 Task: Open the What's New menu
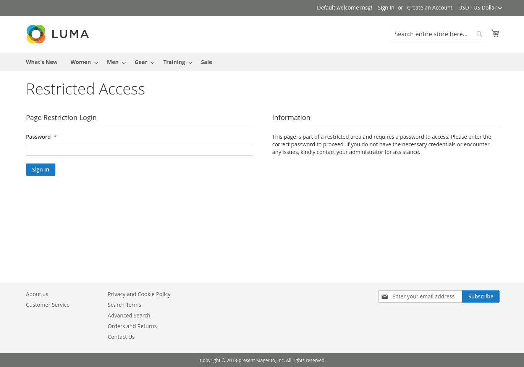pyautogui.click(x=42, y=62)
